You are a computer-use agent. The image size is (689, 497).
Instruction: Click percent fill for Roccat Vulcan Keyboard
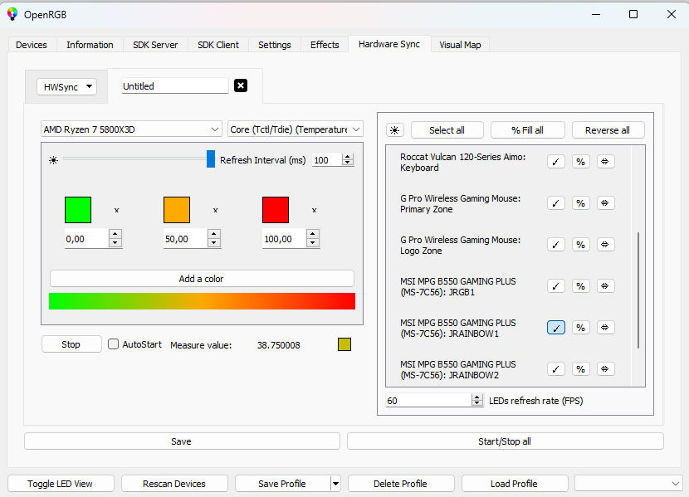tap(580, 162)
